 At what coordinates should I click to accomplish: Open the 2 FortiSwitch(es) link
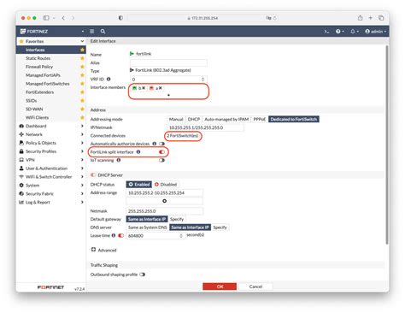click(x=183, y=136)
